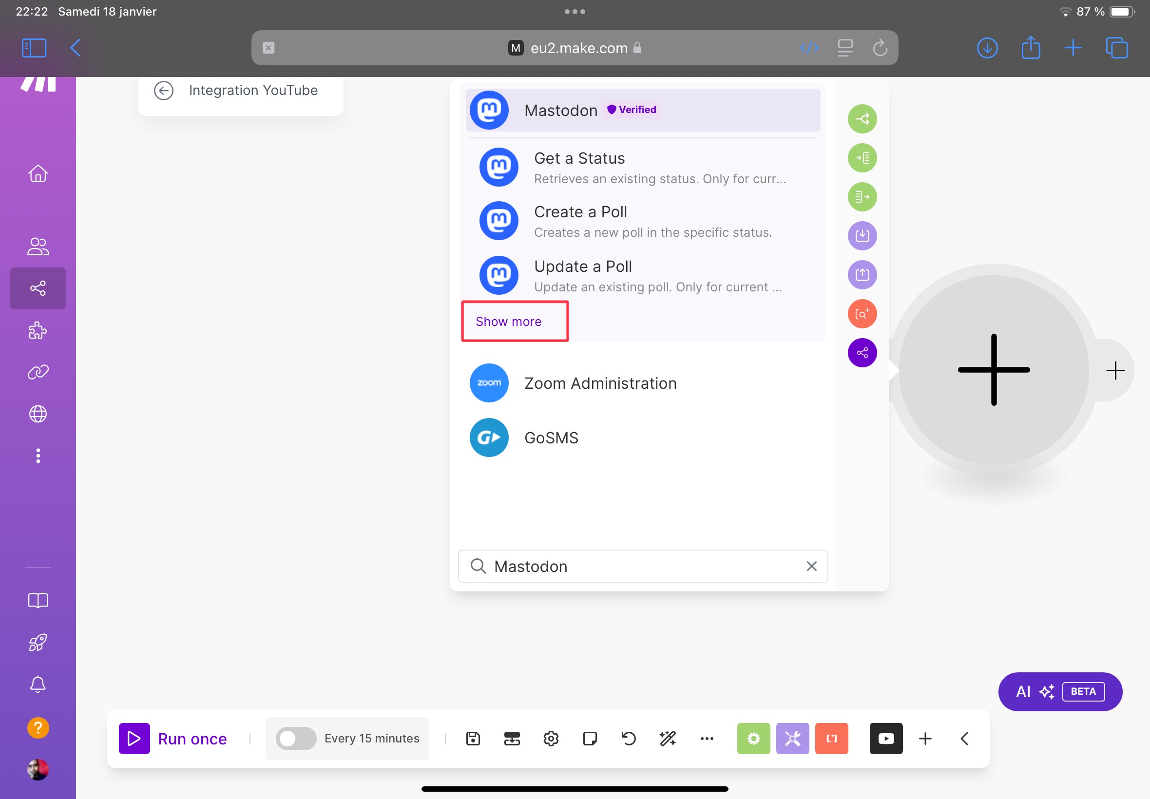
Task: Click the scenario auto-layout wand icon
Action: tap(668, 738)
